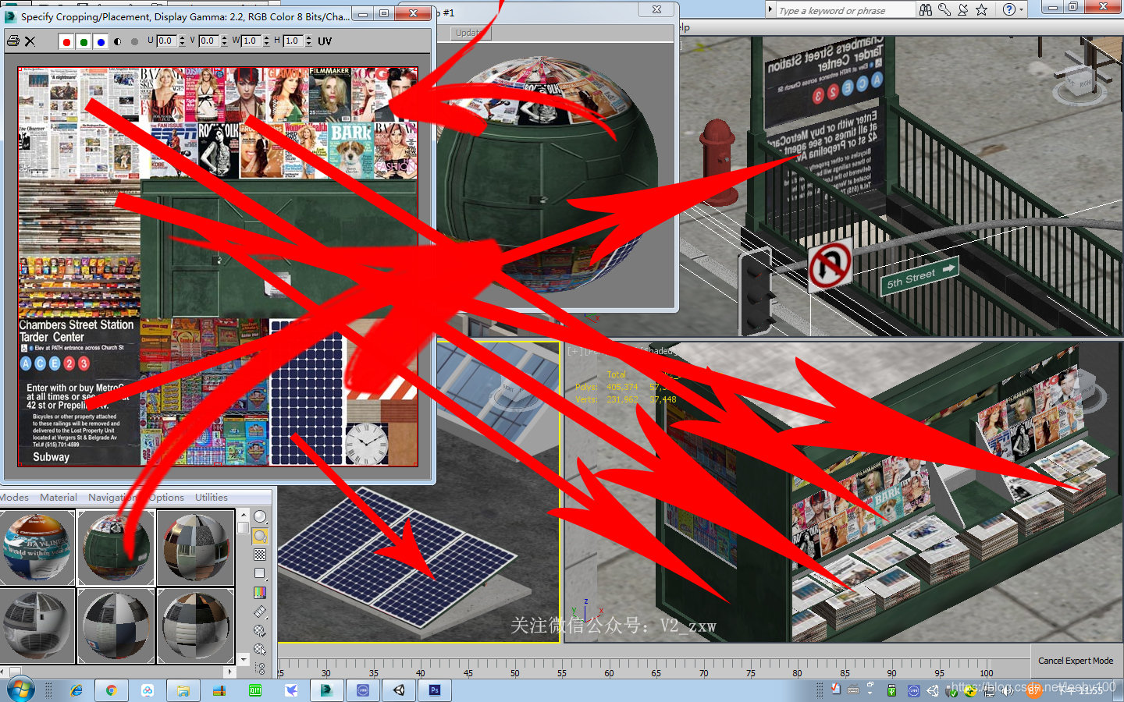
Task: Toggle the checkered Background icon
Action: 260,555
